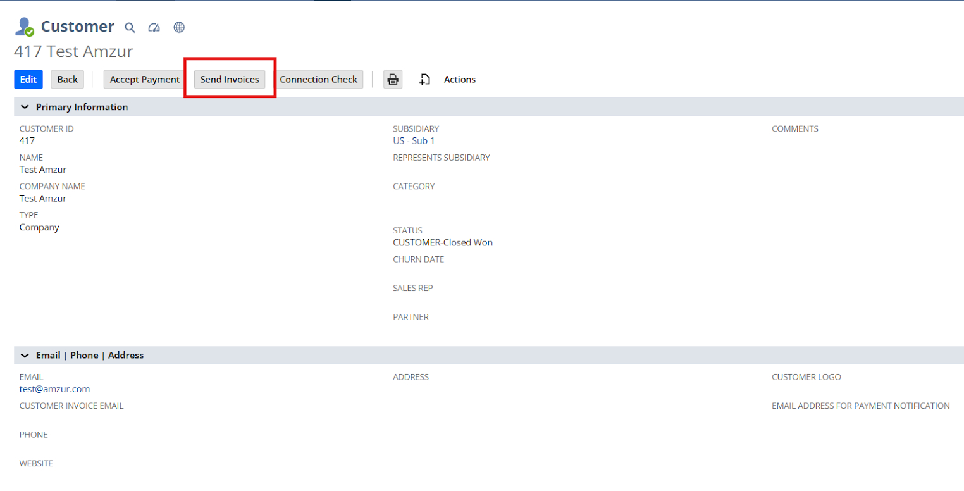This screenshot has width=964, height=491.
Task: Click the customer avatar icon at top
Action: 25,27
